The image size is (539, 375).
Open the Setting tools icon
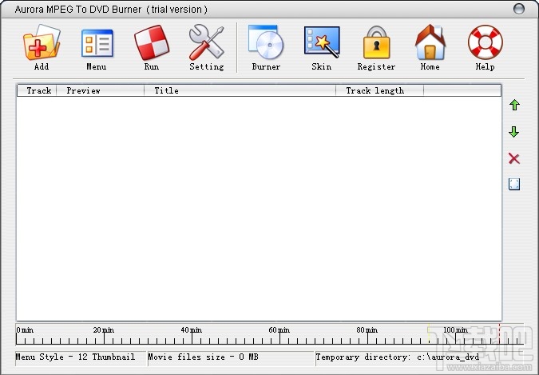point(207,42)
